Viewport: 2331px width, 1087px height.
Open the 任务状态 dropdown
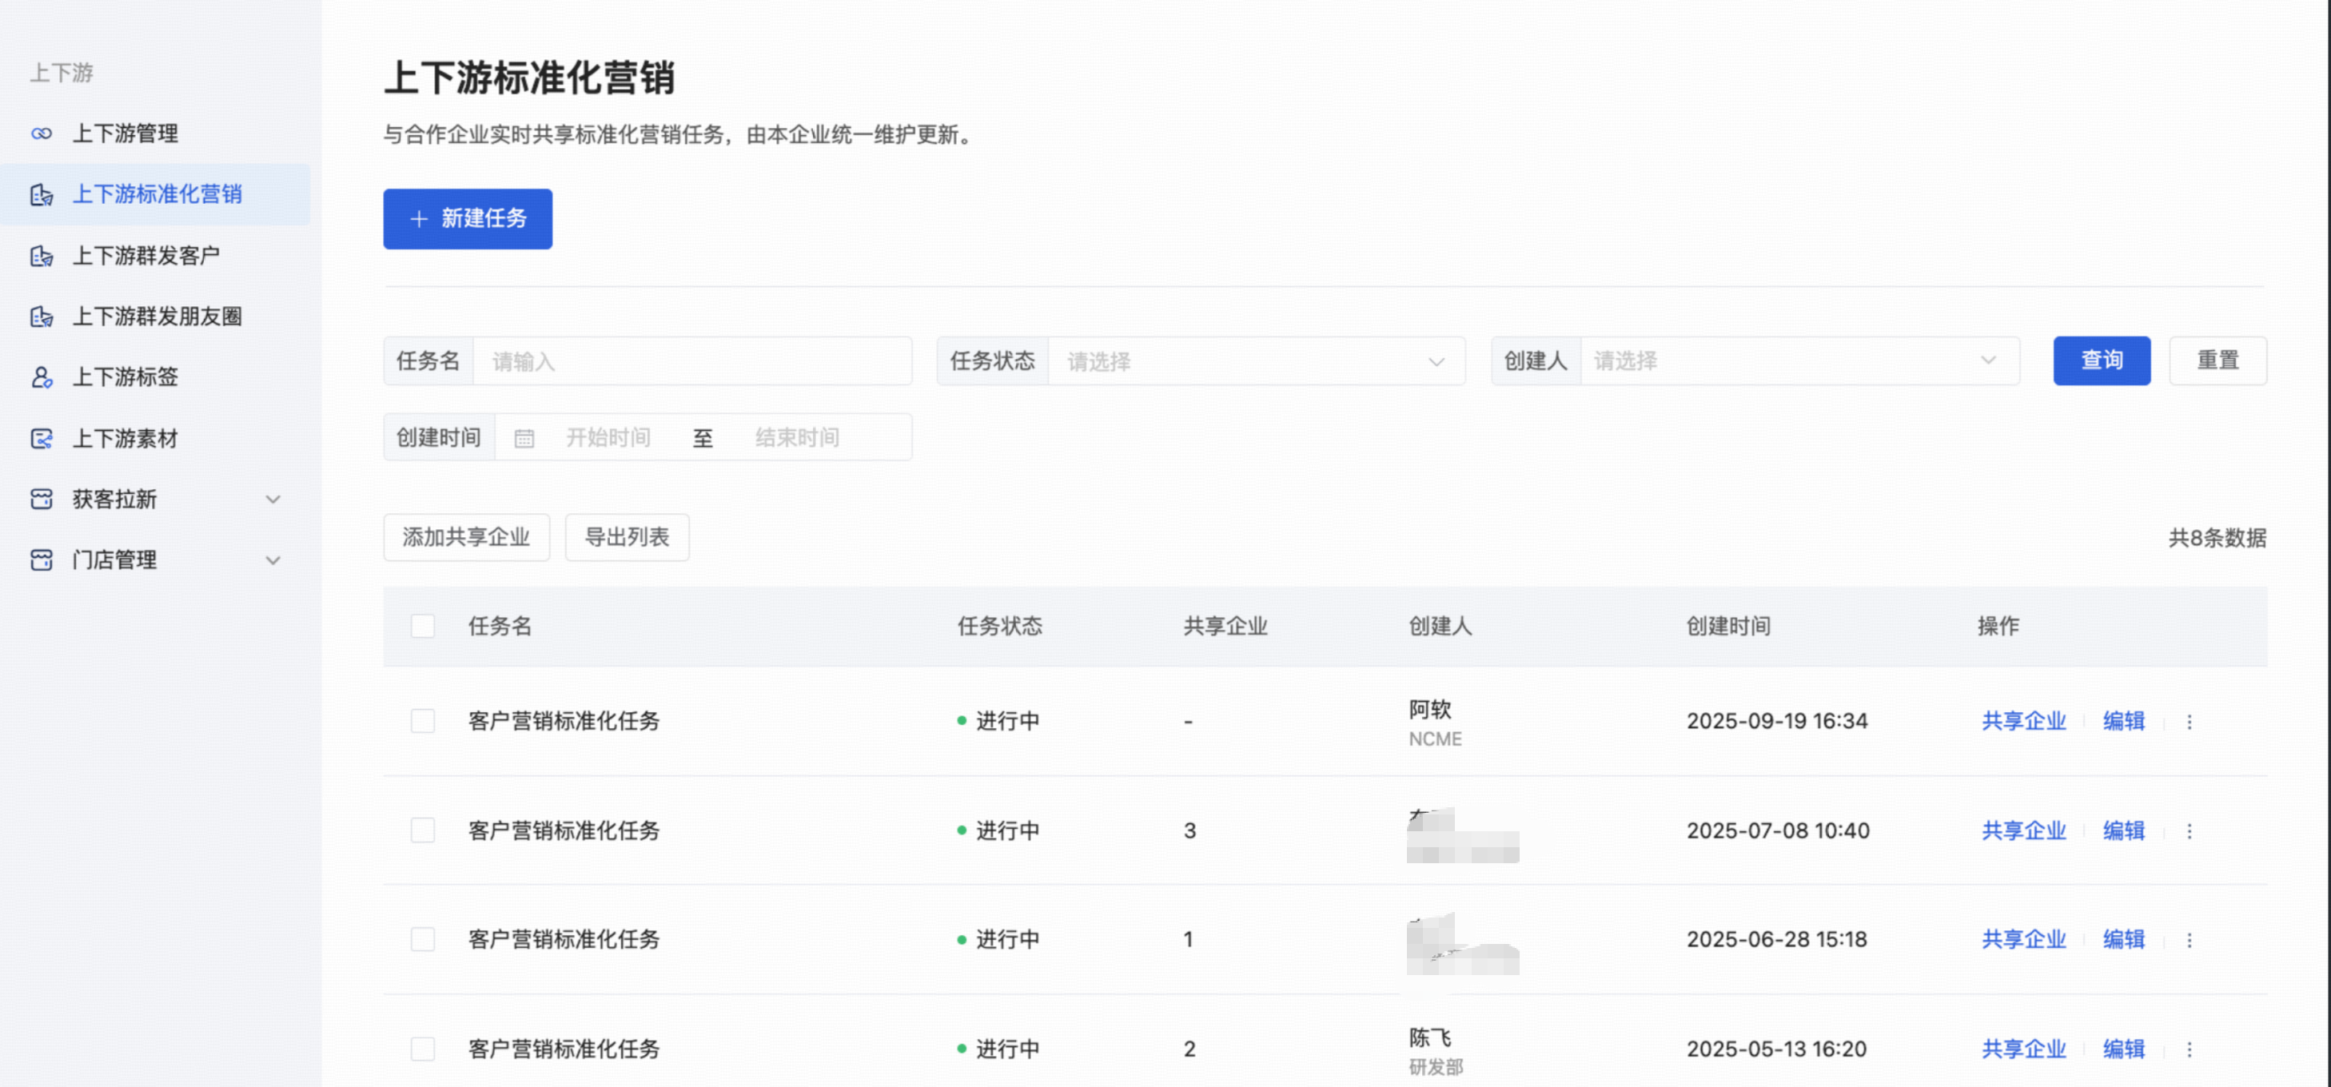1256,361
